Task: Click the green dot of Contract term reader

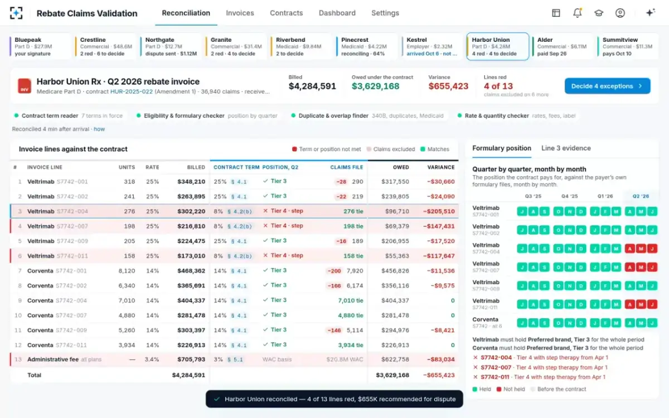Action: pyautogui.click(x=17, y=115)
